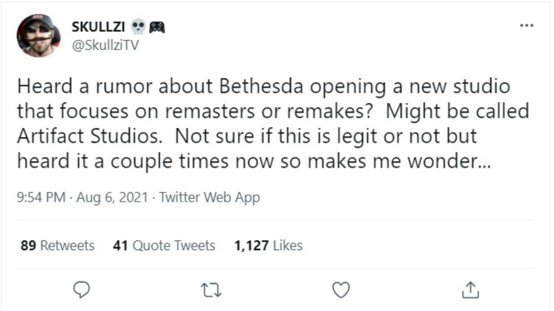554x311 pixels.
Task: Click the game controller emoji
Action: (x=157, y=28)
